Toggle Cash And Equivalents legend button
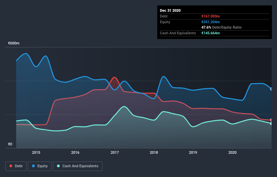Viewport: 277px width, 177px height. click(x=78, y=166)
